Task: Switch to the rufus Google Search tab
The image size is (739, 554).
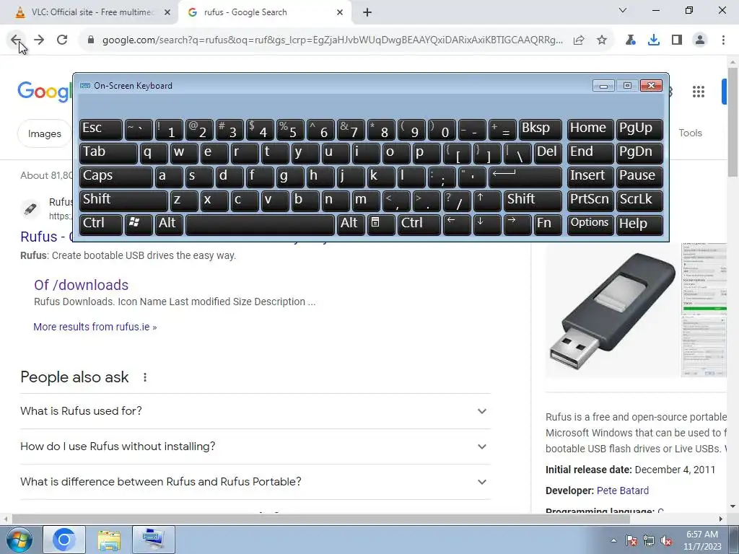Action: [265, 13]
